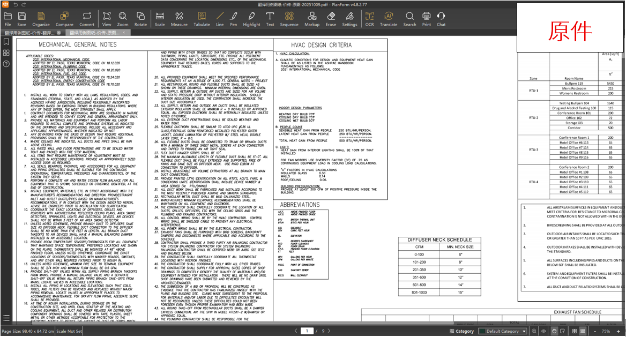Expand the Markup tool options

311,19
